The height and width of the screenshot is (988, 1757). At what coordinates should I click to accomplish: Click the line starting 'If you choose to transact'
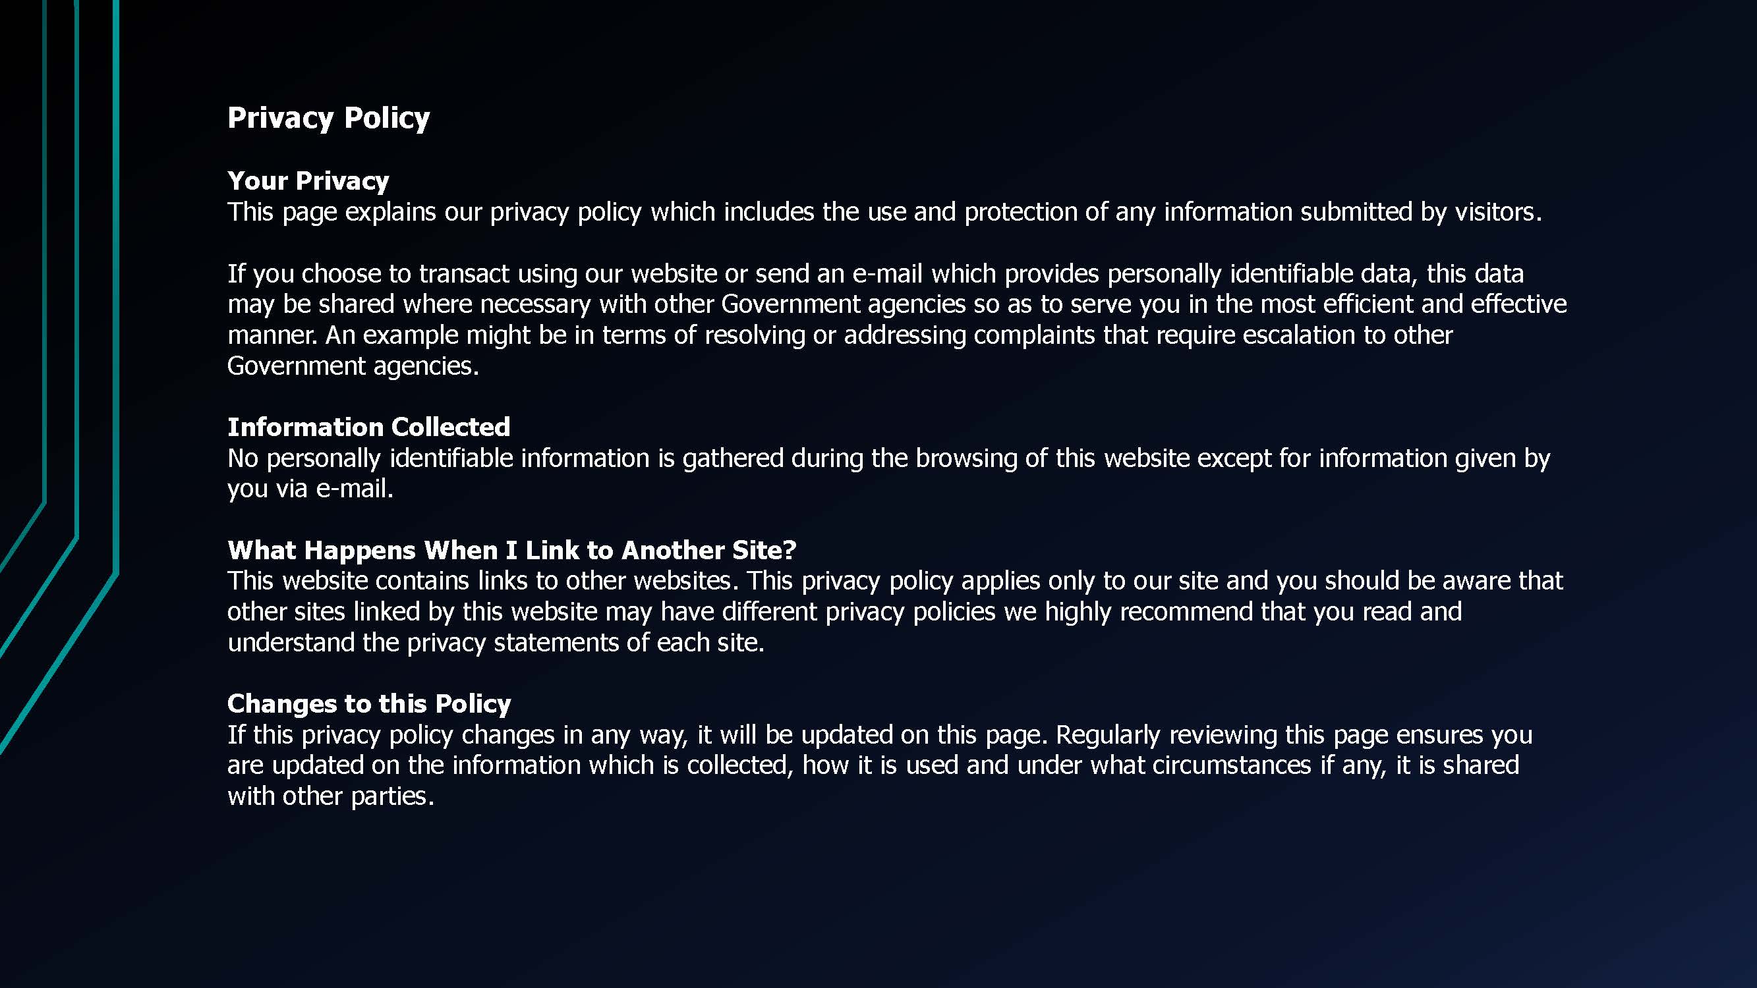tap(875, 273)
